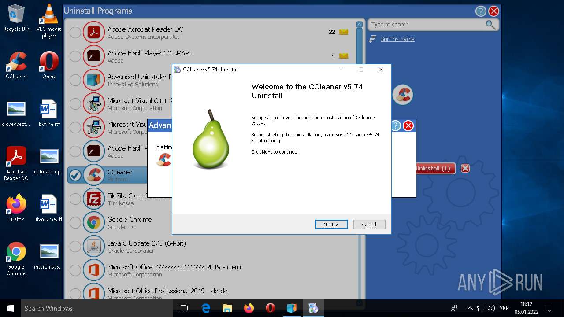Check the FileZilla Client checkbox

point(75,199)
